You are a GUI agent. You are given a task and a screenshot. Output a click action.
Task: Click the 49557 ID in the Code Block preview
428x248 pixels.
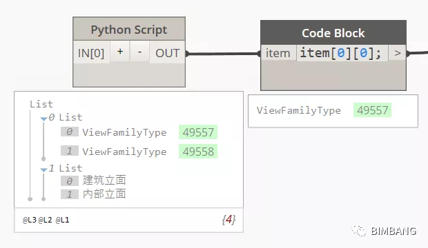tap(372, 110)
